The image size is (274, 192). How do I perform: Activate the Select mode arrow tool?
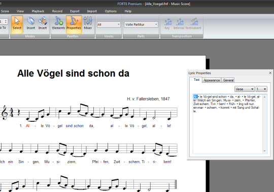pyautogui.click(x=17, y=24)
